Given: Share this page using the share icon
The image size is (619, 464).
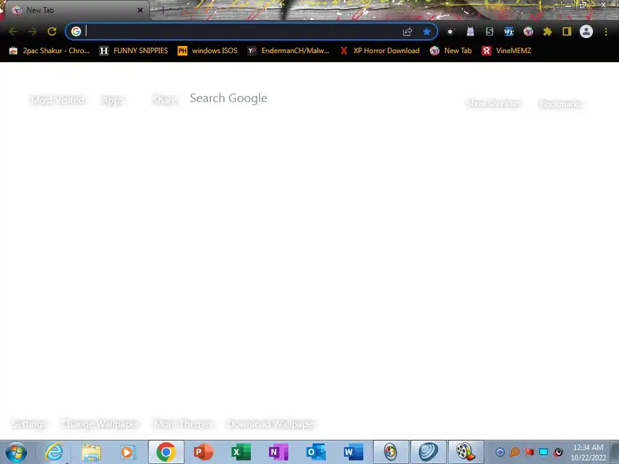Looking at the screenshot, I should (407, 31).
